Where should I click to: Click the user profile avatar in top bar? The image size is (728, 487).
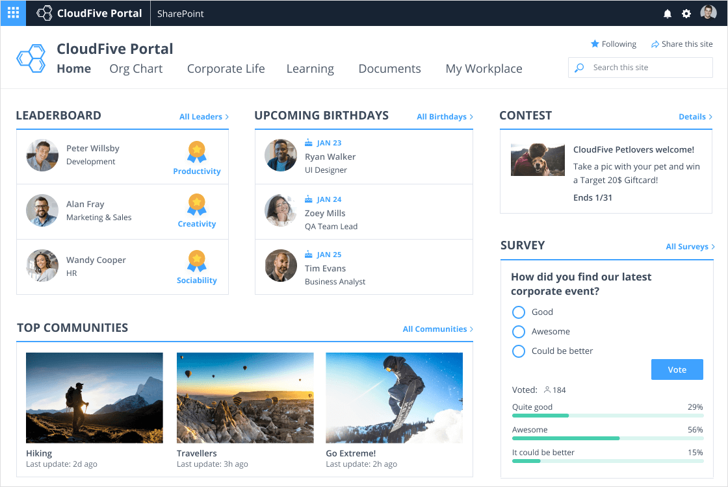708,13
